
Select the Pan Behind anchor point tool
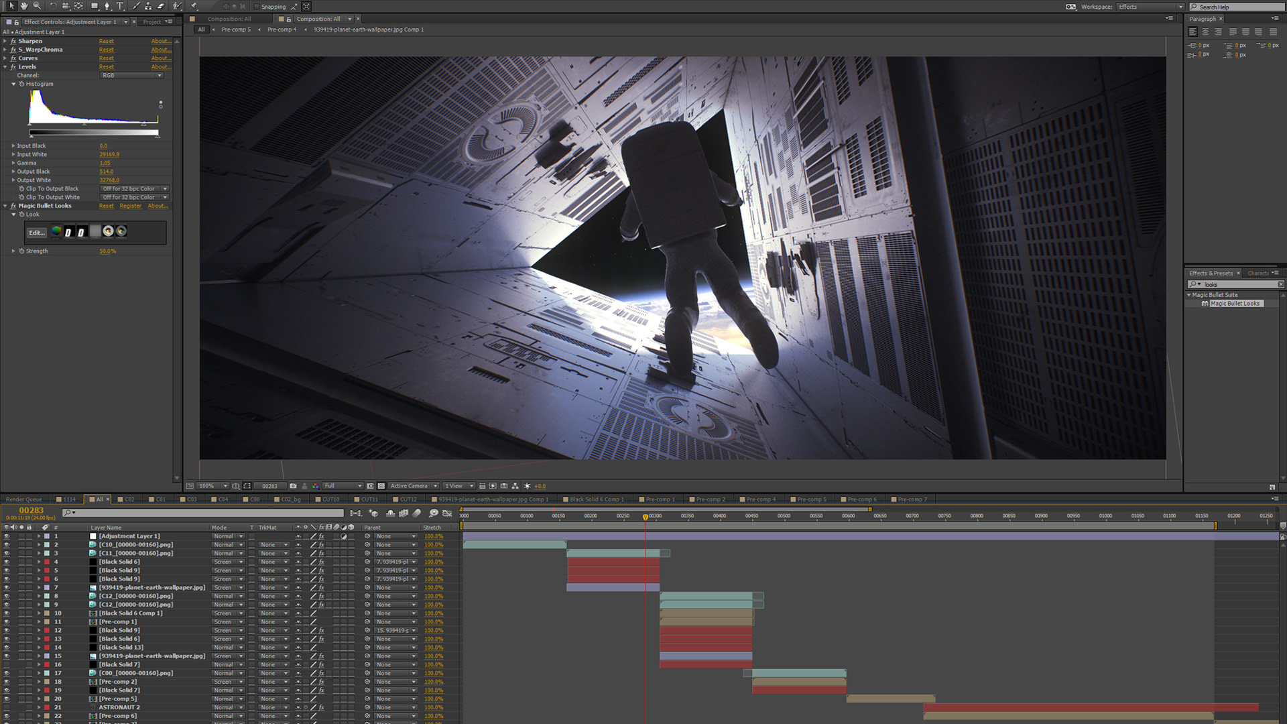[78, 6]
